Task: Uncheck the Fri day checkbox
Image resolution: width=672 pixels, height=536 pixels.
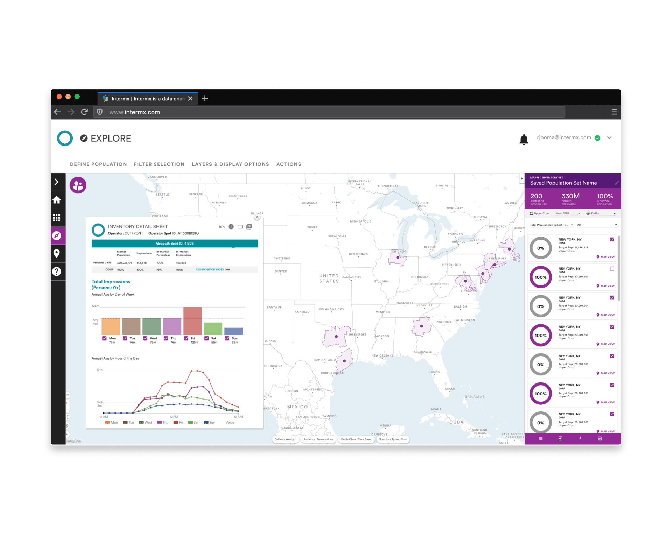Action: tap(187, 338)
